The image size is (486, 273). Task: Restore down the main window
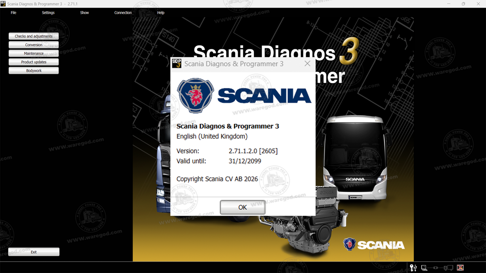point(463,4)
